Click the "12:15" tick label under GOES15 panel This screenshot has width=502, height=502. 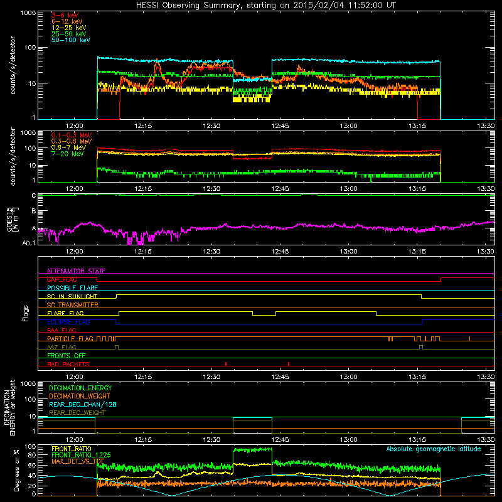point(143,252)
